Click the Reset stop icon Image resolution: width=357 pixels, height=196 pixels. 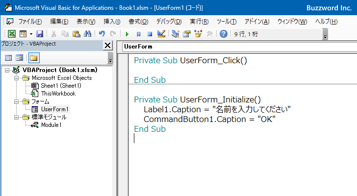point(150,34)
